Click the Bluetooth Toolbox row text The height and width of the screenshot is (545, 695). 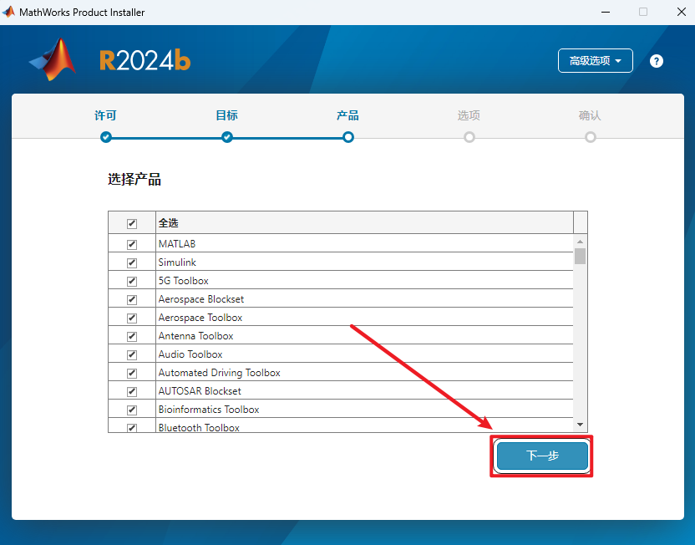[x=199, y=427]
